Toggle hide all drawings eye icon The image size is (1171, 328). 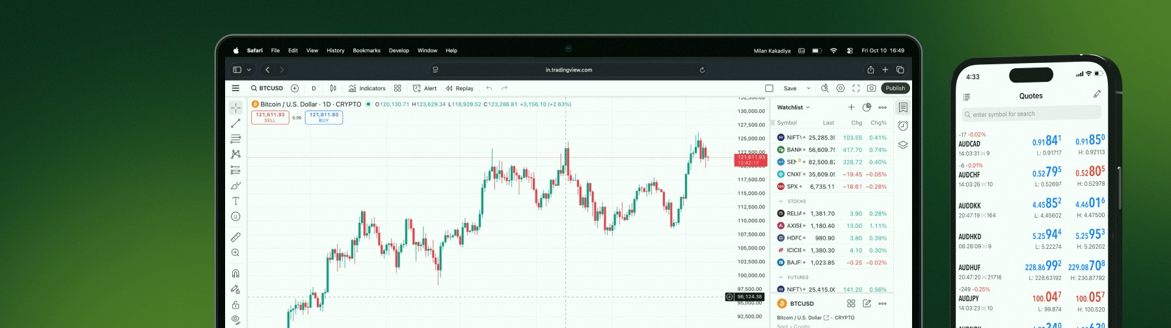click(x=236, y=320)
